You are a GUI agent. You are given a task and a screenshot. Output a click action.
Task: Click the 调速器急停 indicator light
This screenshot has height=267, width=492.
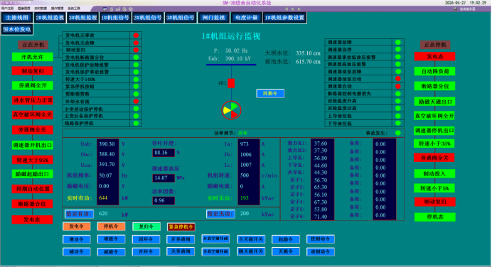[398, 49]
